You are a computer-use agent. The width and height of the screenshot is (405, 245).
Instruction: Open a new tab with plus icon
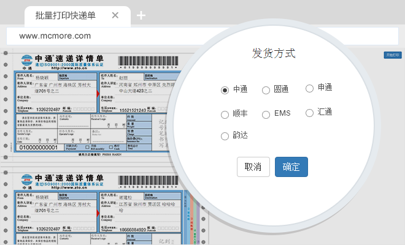[141, 15]
